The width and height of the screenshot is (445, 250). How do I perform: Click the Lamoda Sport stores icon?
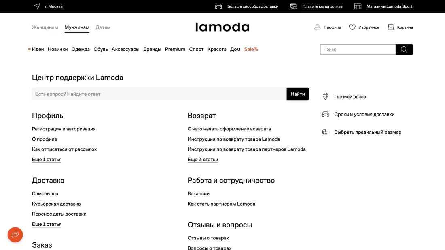point(358,6)
